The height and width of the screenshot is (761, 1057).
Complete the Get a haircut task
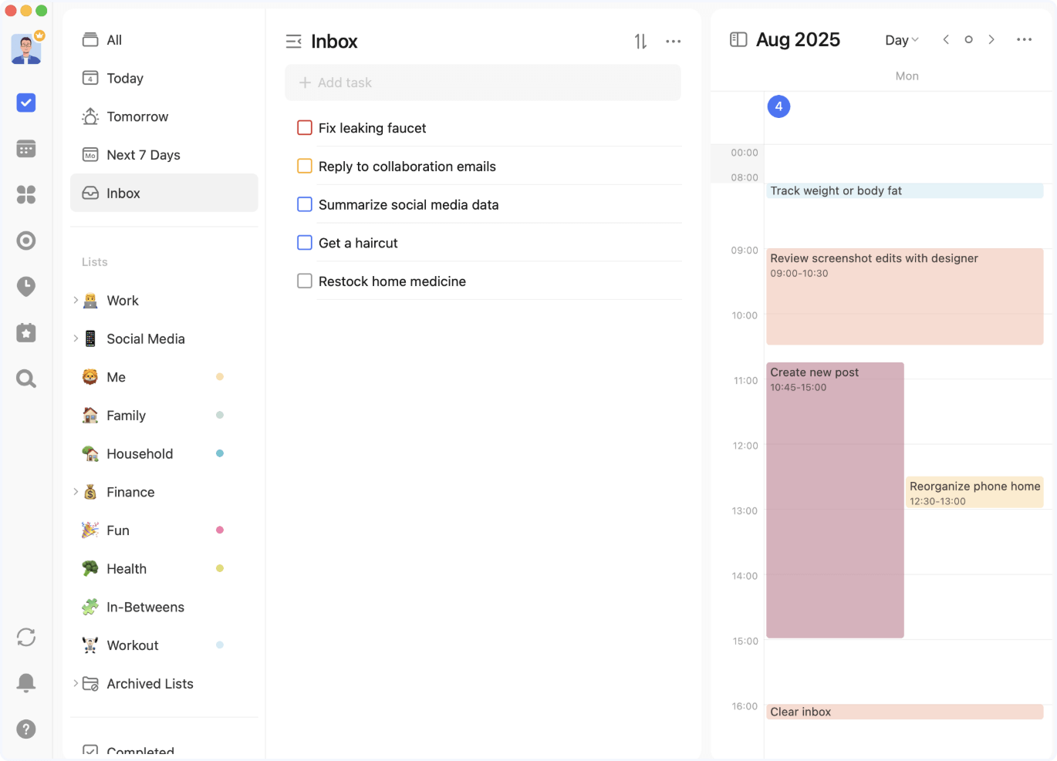pos(305,242)
